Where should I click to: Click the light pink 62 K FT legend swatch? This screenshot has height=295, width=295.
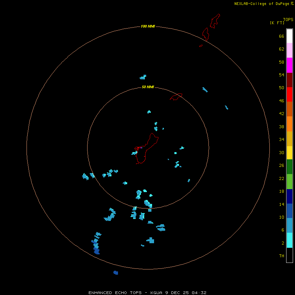click(x=289, y=50)
